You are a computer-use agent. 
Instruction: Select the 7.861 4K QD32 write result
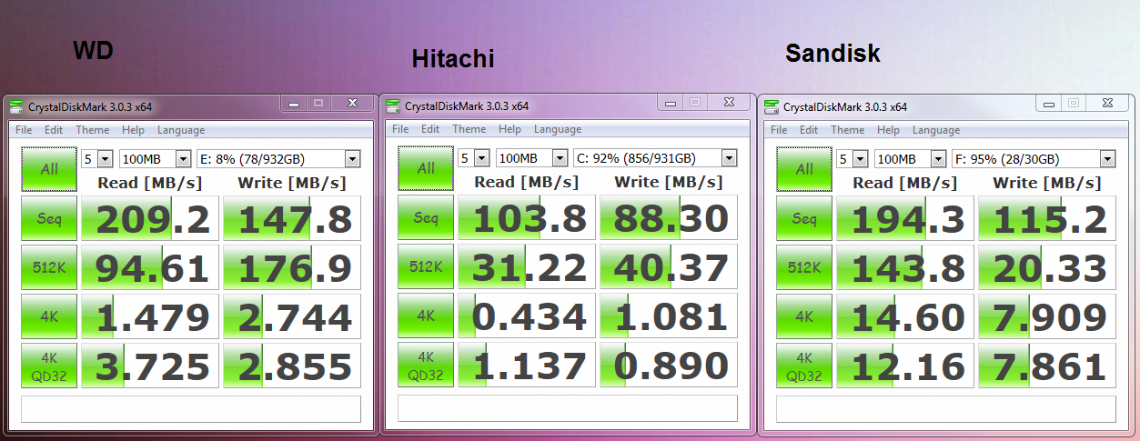pos(1047,366)
